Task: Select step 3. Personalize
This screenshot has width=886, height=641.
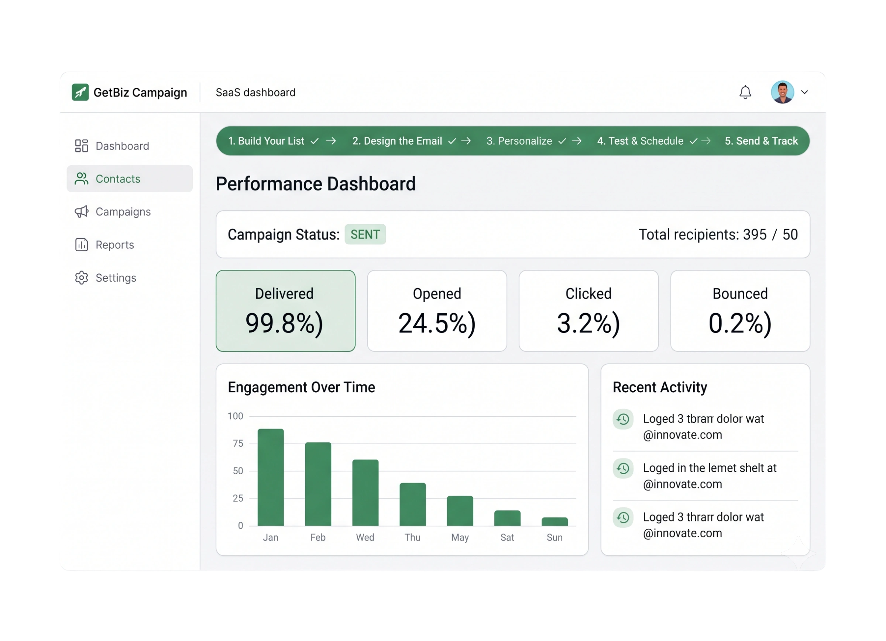Action: [x=519, y=141]
